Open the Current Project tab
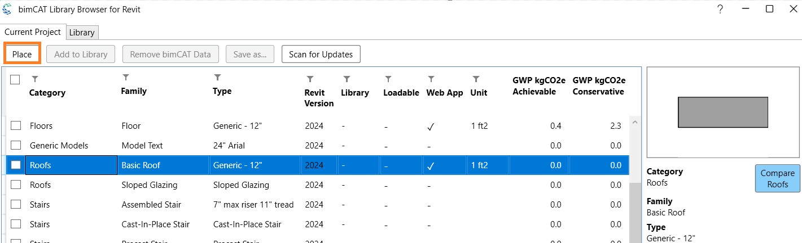The height and width of the screenshot is (243, 802). coord(33,32)
